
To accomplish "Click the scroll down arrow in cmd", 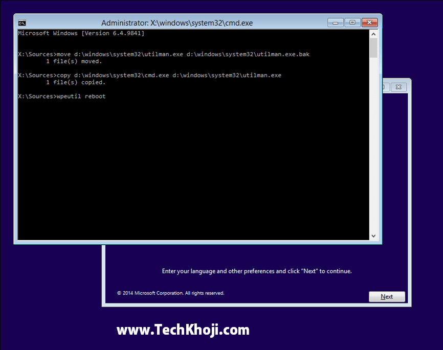I will (x=373, y=236).
